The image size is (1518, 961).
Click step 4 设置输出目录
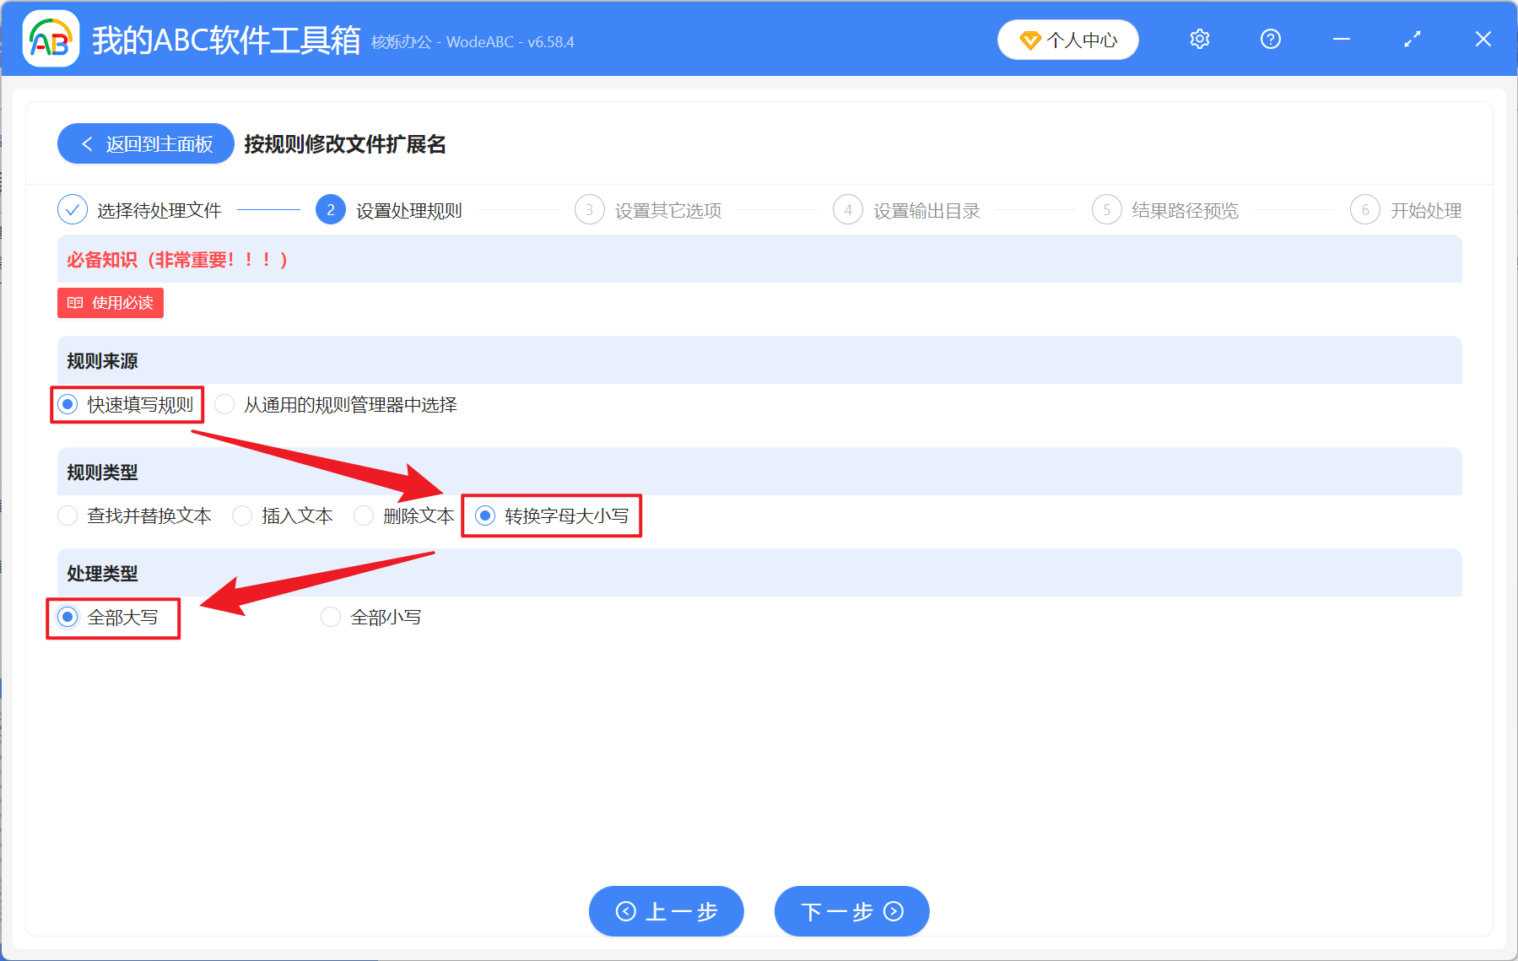click(907, 210)
